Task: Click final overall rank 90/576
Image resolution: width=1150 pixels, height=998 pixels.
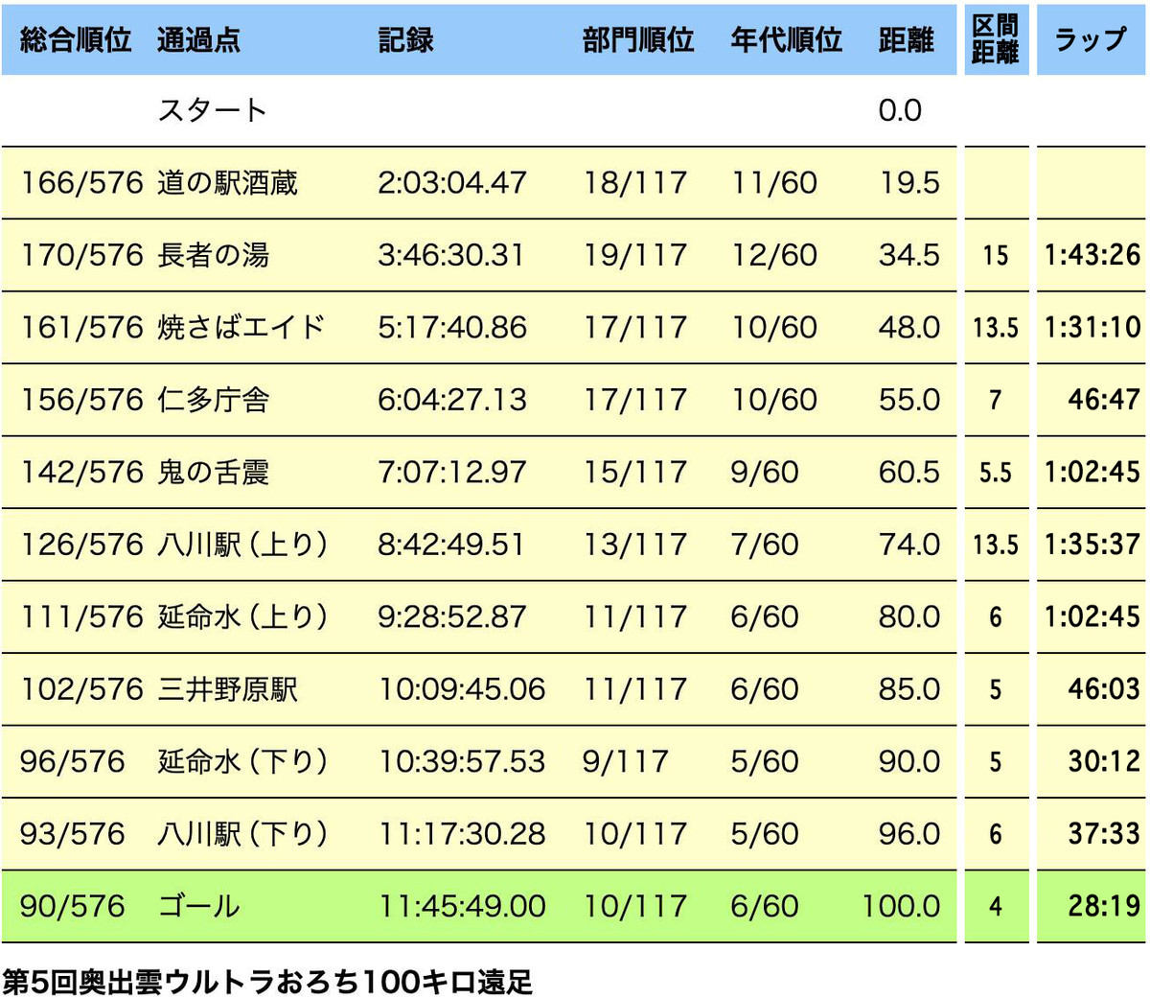Action: tap(72, 906)
